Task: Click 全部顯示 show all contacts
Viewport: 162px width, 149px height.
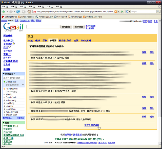Action: click(x=21, y=118)
